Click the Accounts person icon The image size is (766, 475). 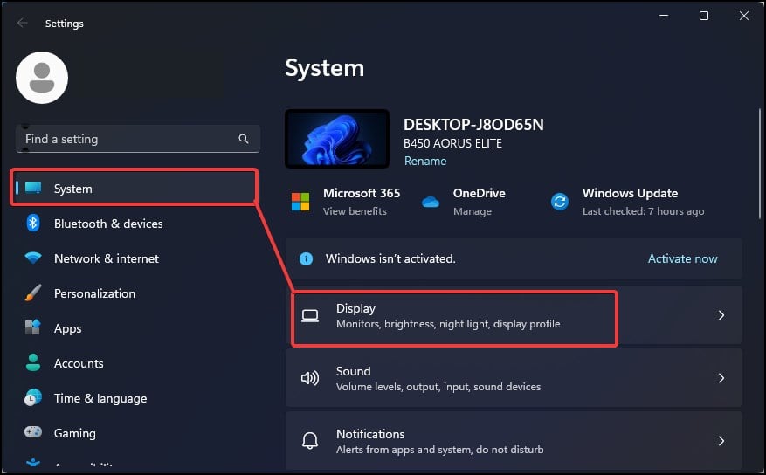coord(33,362)
